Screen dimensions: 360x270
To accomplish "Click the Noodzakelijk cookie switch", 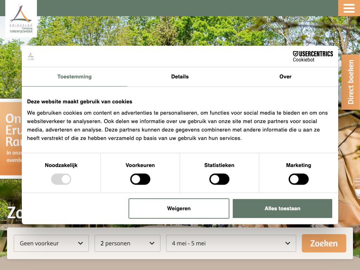I will (x=61, y=179).
